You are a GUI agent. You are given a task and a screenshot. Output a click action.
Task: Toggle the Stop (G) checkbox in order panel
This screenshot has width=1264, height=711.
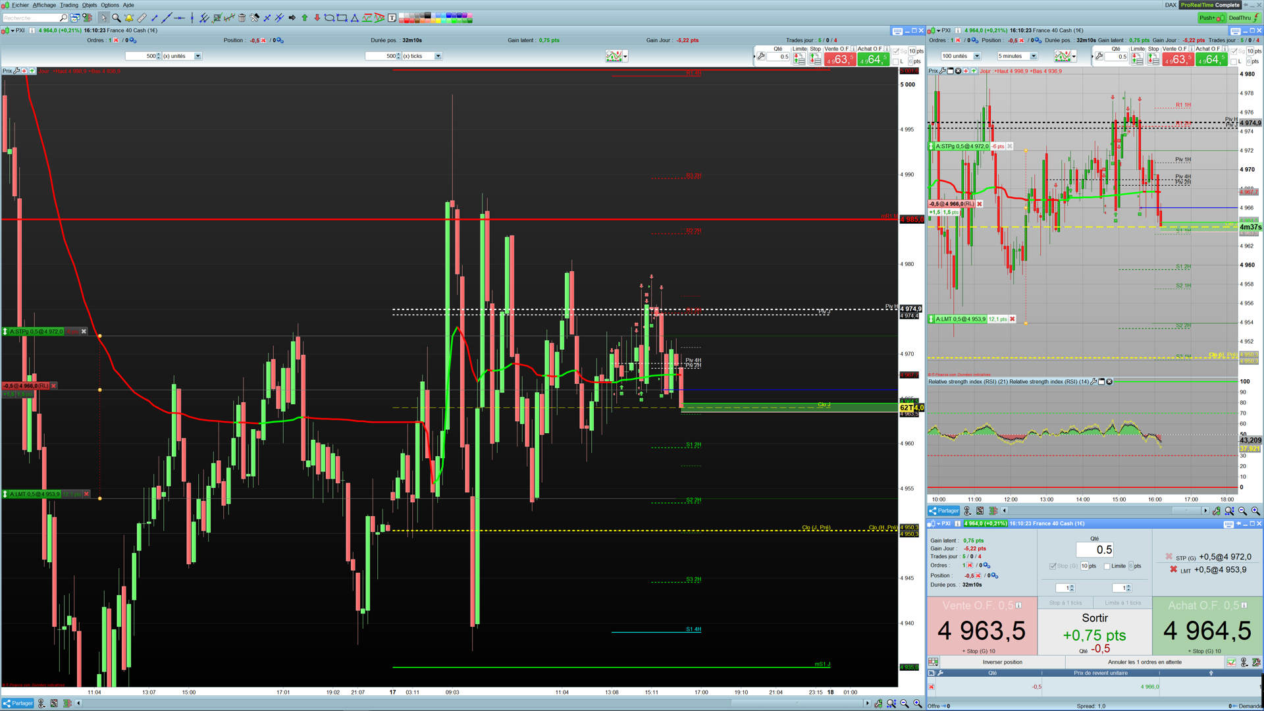coord(1053,566)
